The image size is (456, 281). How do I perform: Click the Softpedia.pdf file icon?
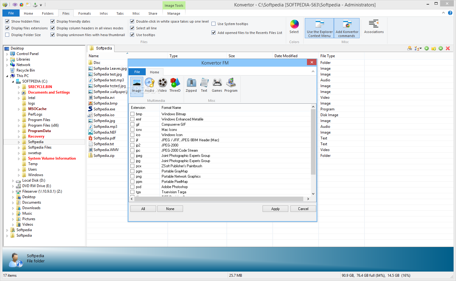click(90, 138)
